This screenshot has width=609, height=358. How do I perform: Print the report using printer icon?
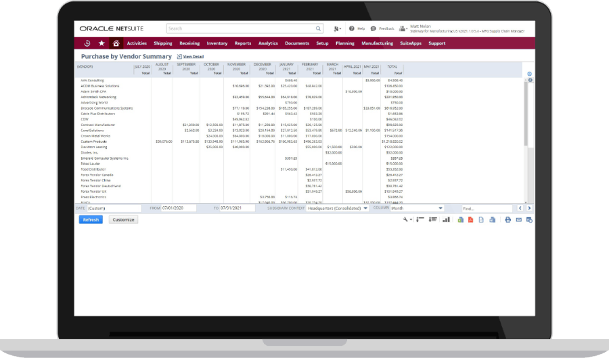click(507, 220)
